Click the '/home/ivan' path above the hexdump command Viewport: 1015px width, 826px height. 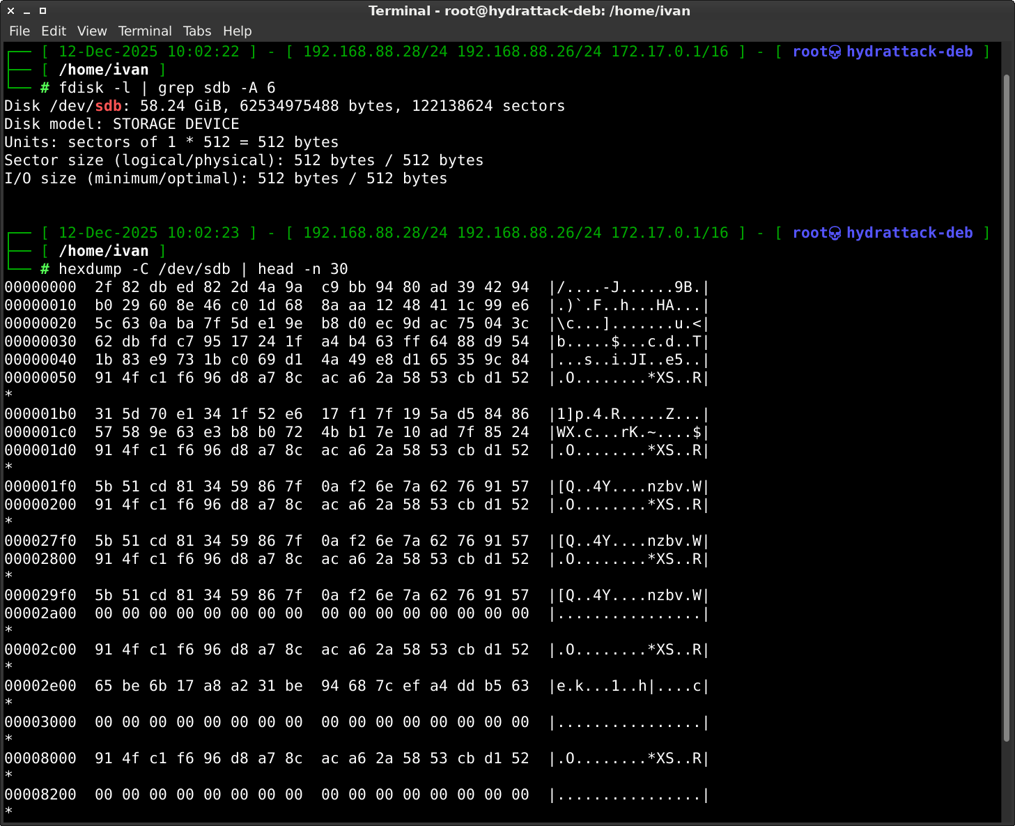104,251
